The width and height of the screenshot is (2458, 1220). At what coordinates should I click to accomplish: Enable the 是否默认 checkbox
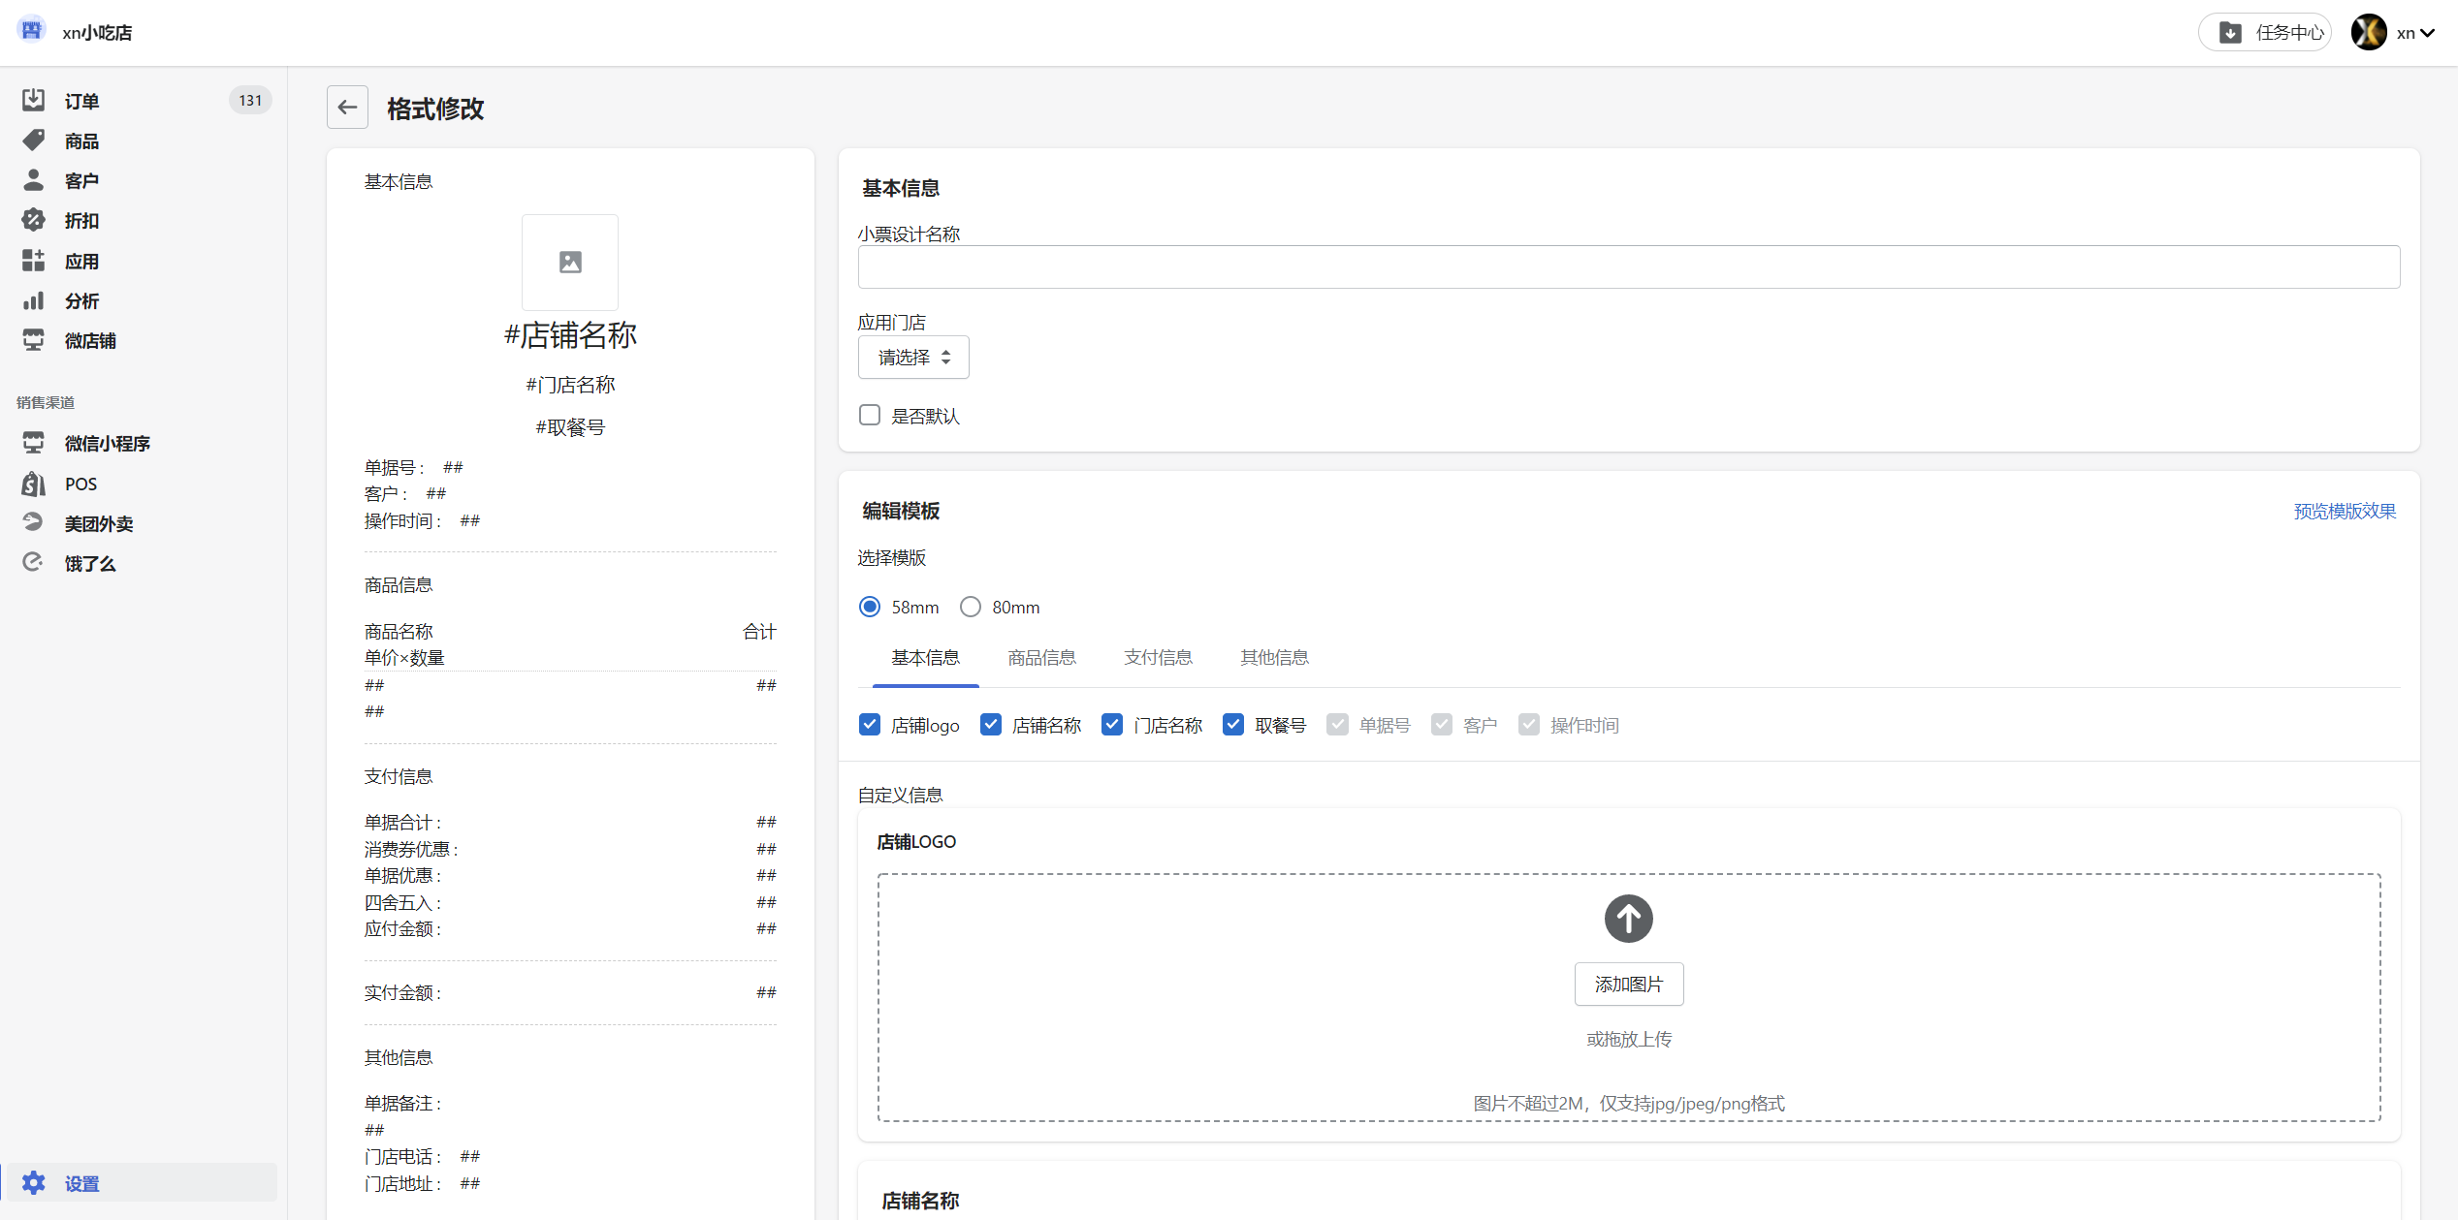click(870, 416)
